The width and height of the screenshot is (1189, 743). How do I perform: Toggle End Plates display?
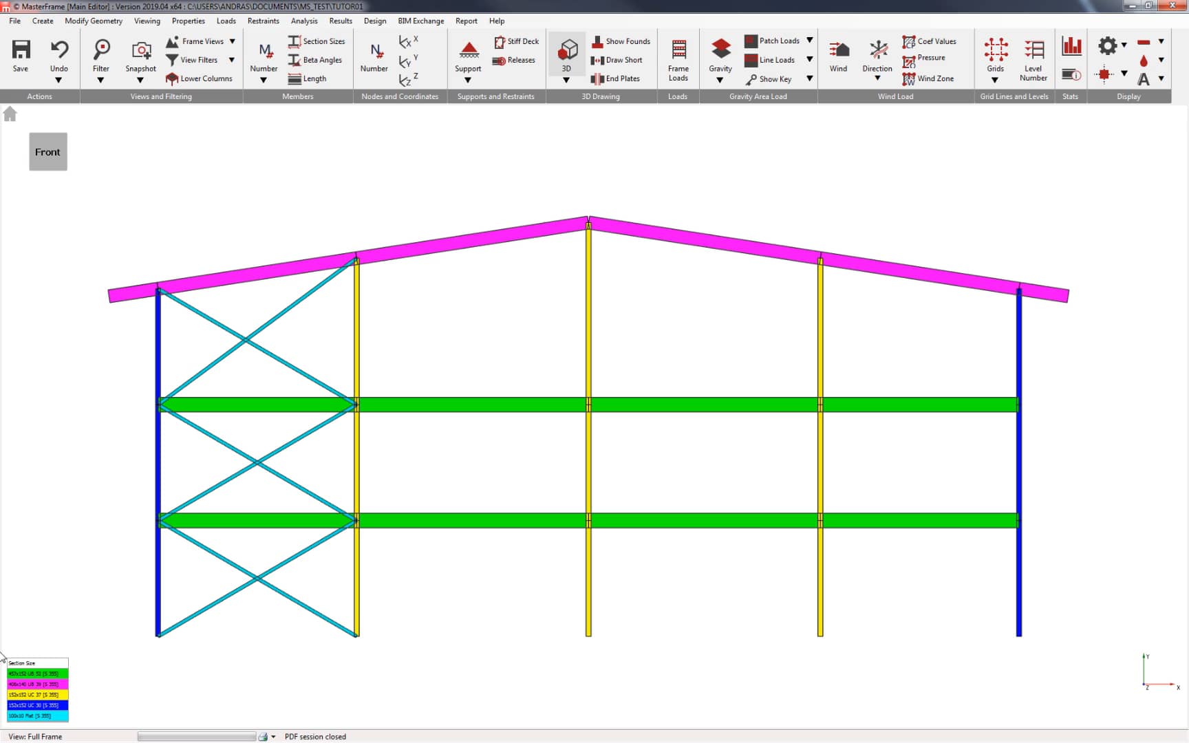click(618, 78)
